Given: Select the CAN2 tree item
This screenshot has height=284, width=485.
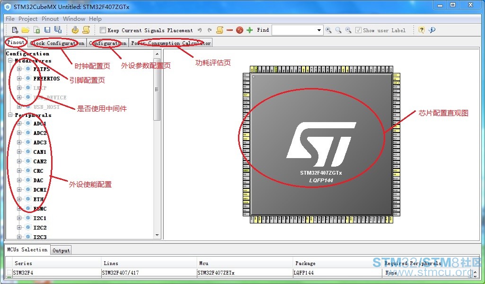Looking at the screenshot, I should (40, 161).
